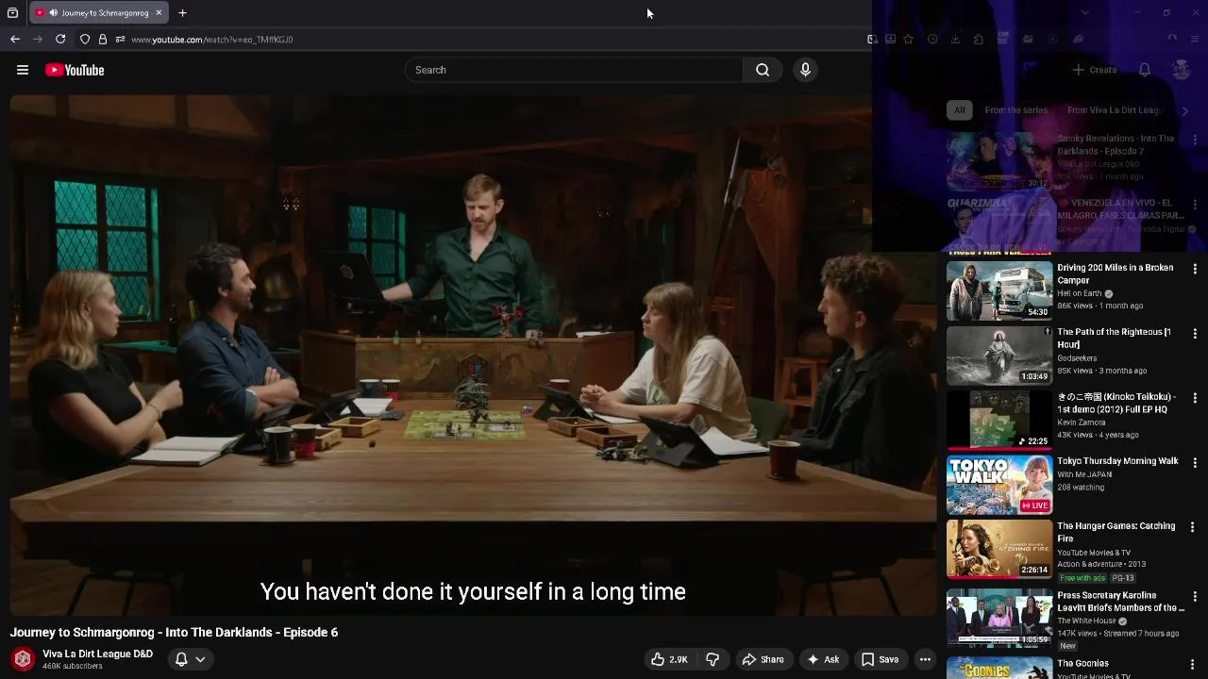
Task: Go to the YouTube home logo
Action: tap(75, 70)
